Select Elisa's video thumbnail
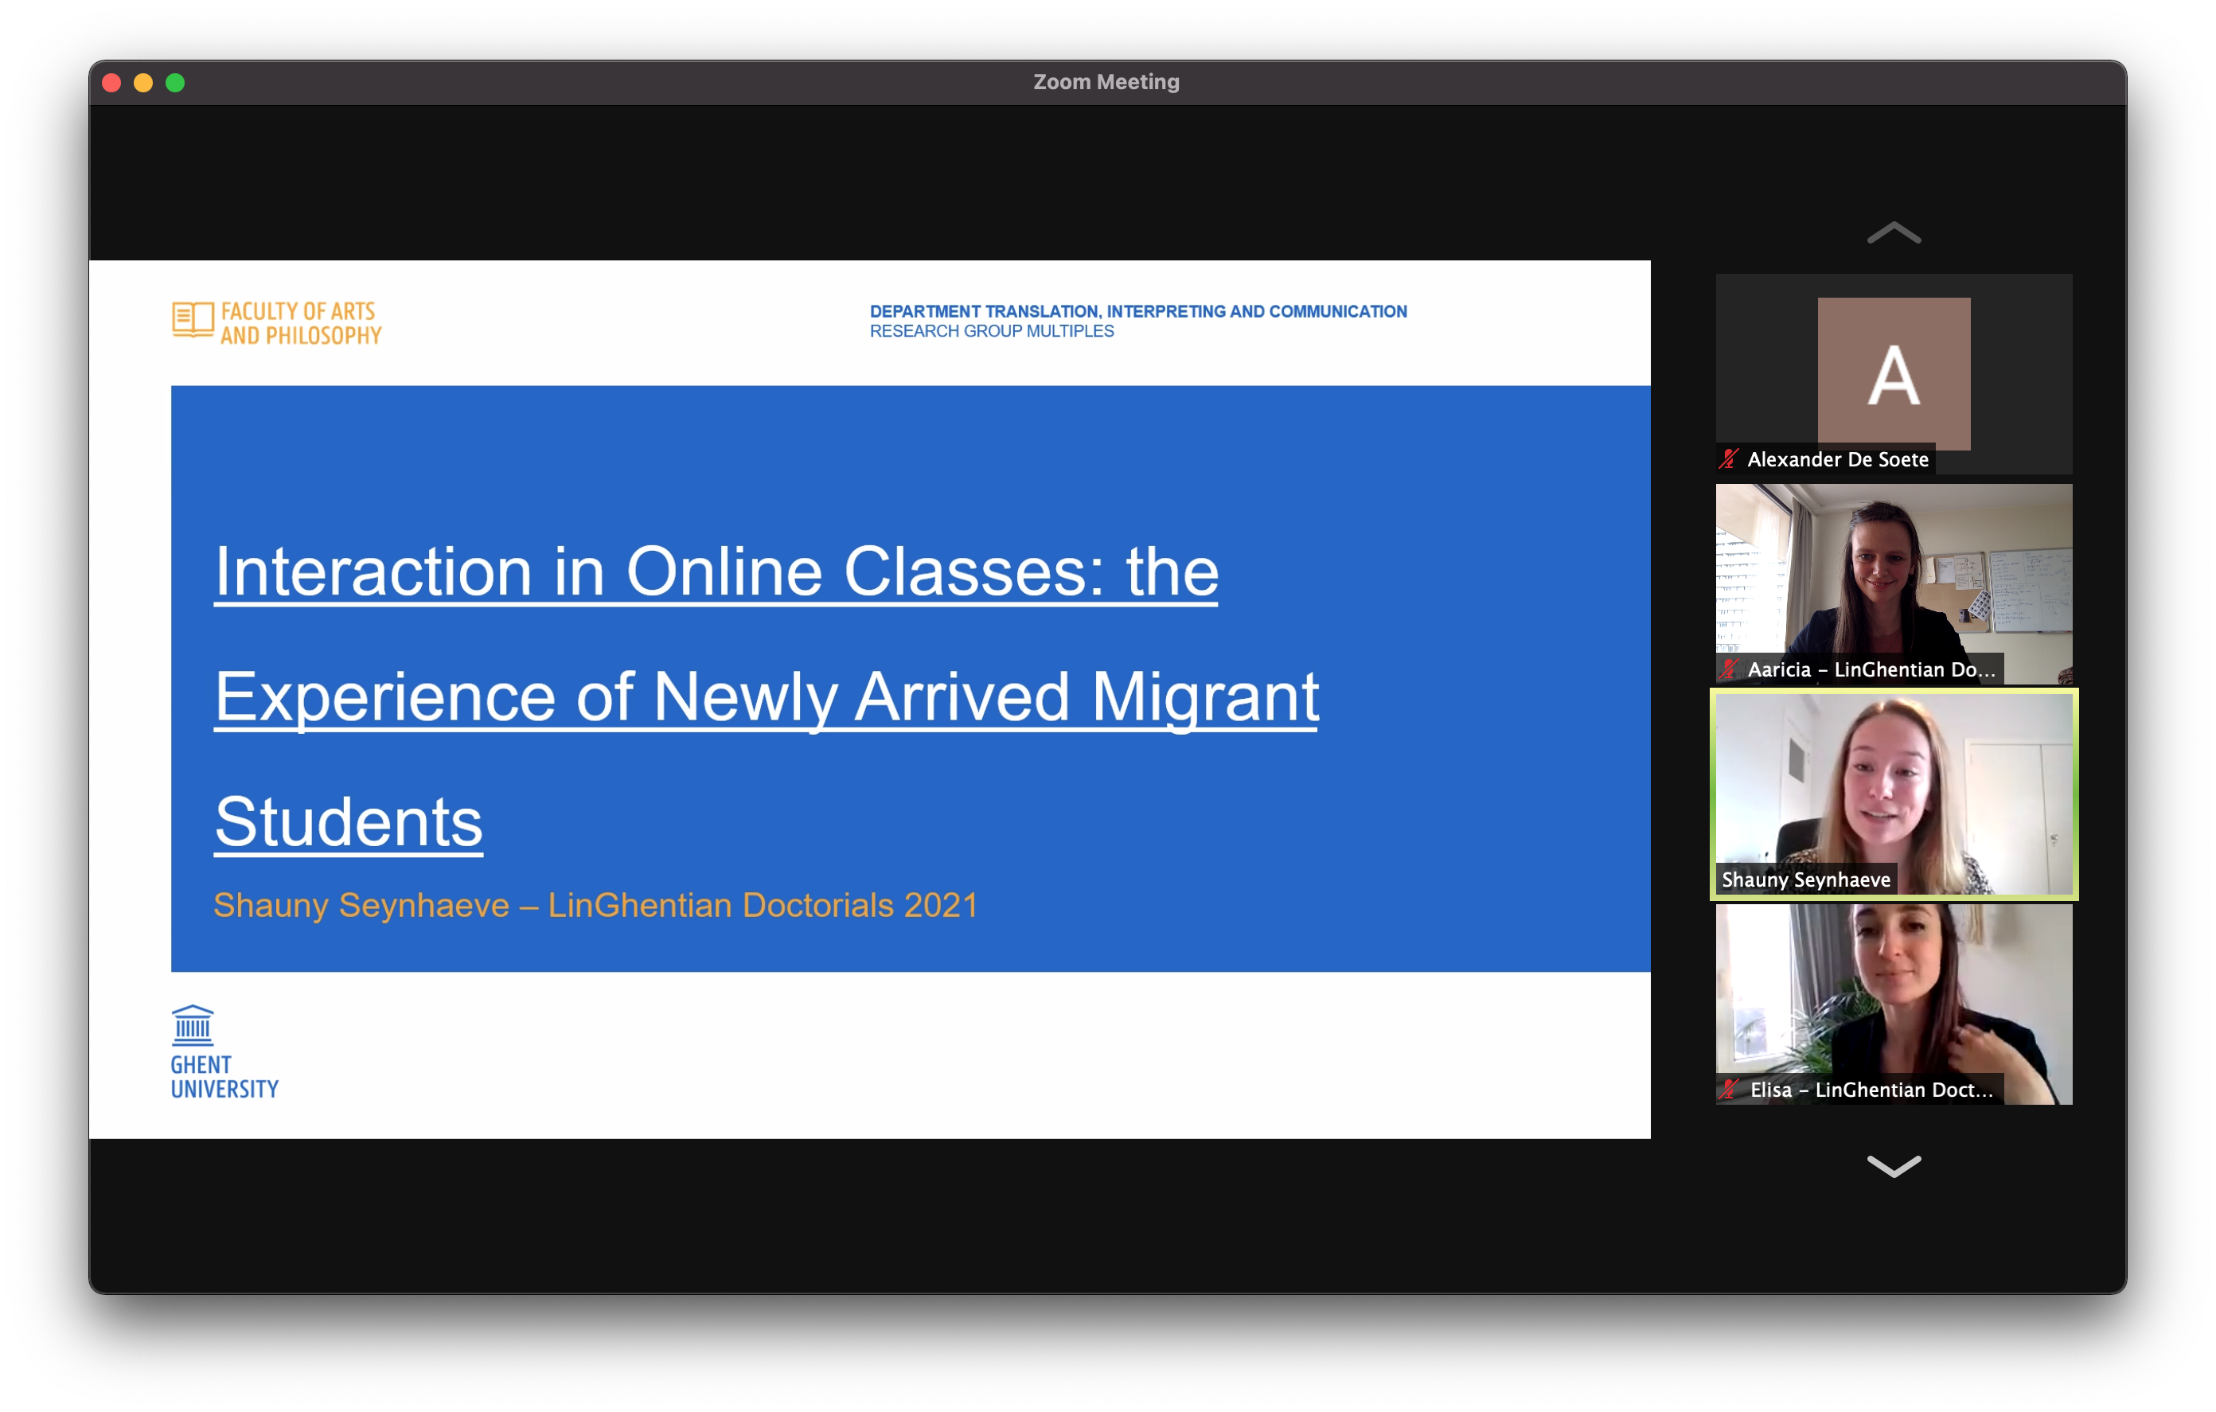This screenshot has height=1412, width=2216. tap(1893, 1004)
